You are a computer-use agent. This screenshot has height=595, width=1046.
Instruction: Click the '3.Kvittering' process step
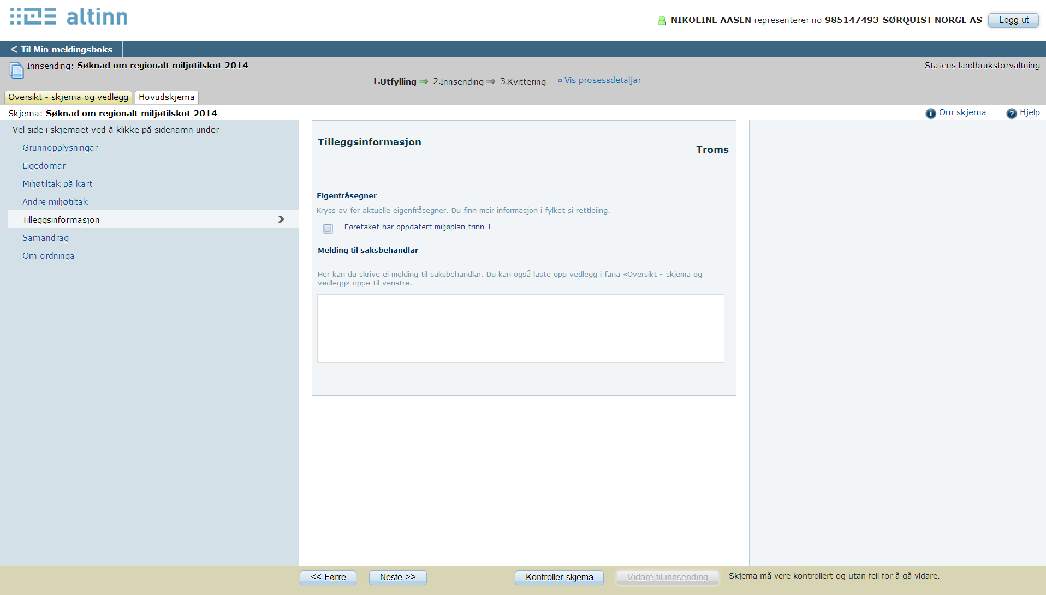(x=523, y=81)
